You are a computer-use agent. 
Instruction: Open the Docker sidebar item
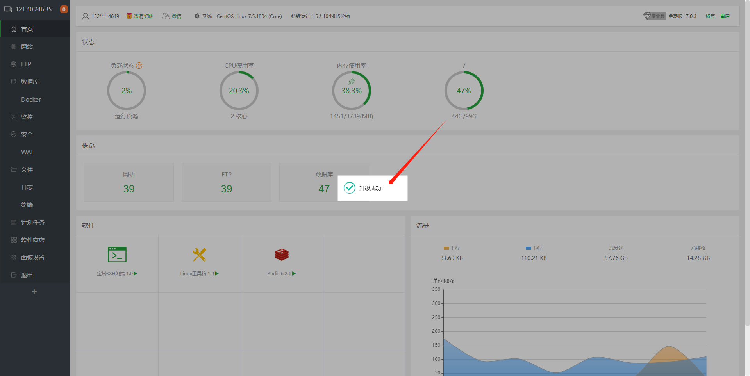35,99
